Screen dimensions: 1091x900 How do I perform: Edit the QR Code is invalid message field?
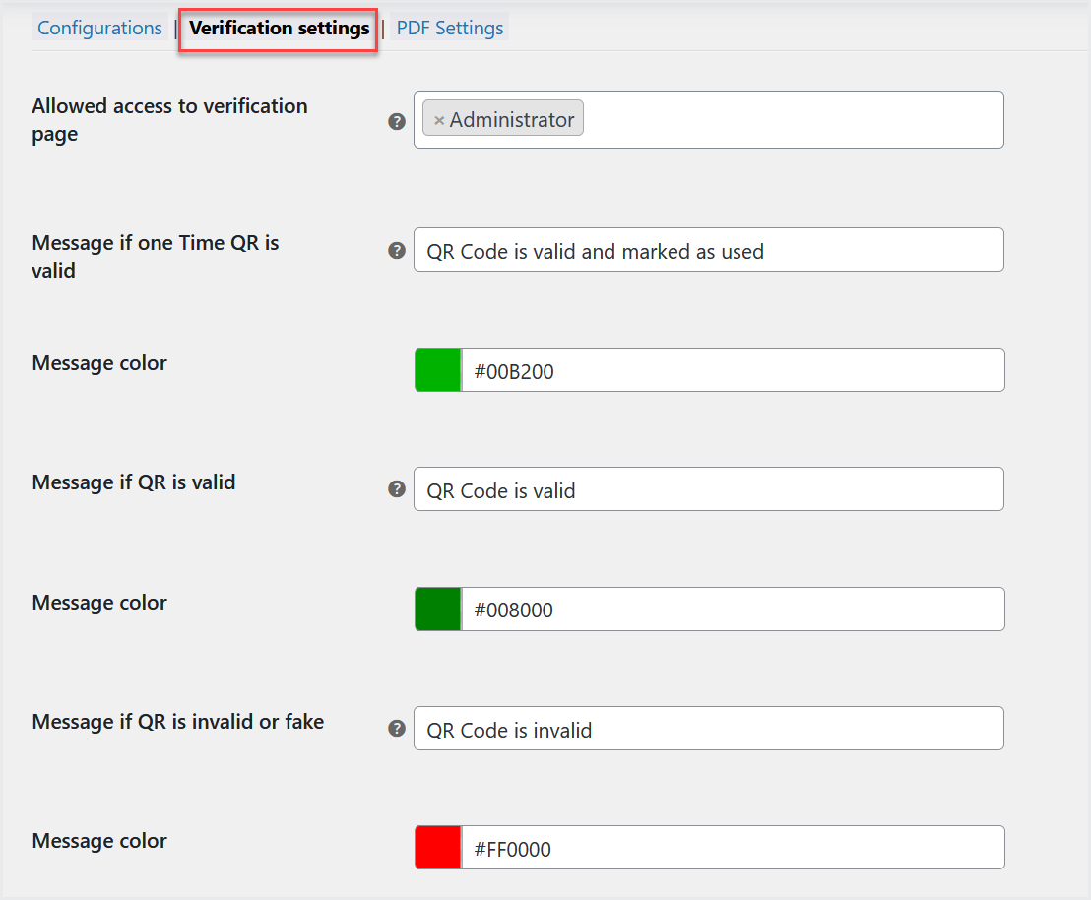click(x=708, y=728)
